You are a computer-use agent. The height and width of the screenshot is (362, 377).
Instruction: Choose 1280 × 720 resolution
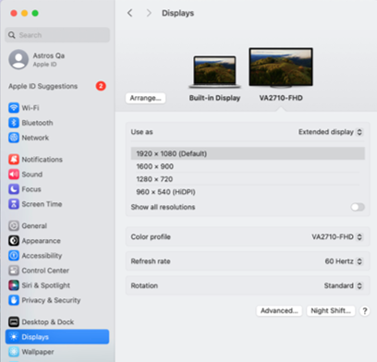coord(248,179)
